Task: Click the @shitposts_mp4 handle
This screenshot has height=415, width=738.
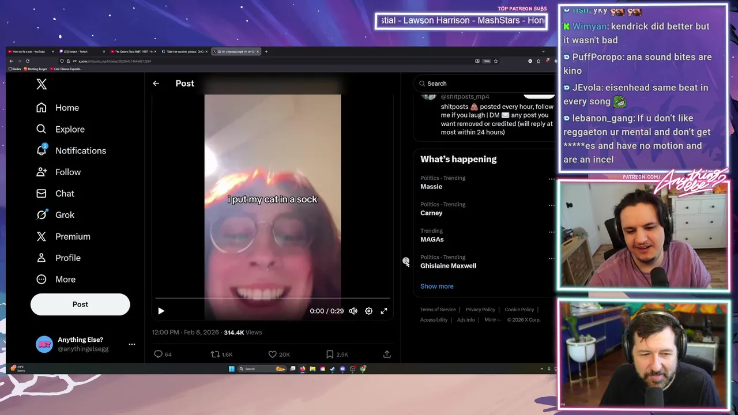Action: coord(465,96)
